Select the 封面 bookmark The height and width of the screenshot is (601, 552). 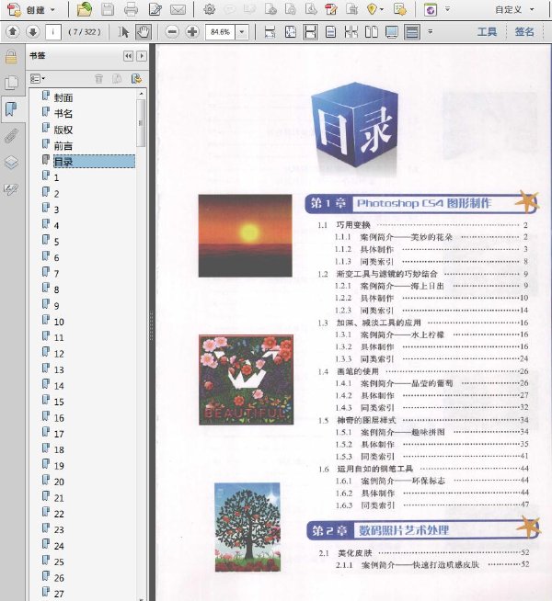tap(63, 97)
